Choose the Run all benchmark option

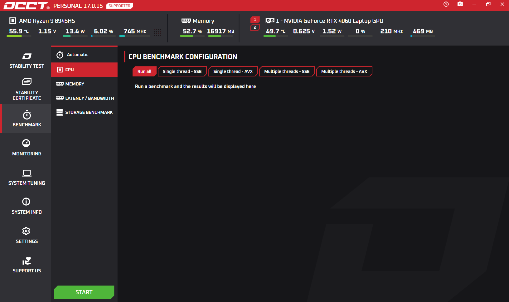pyautogui.click(x=144, y=71)
